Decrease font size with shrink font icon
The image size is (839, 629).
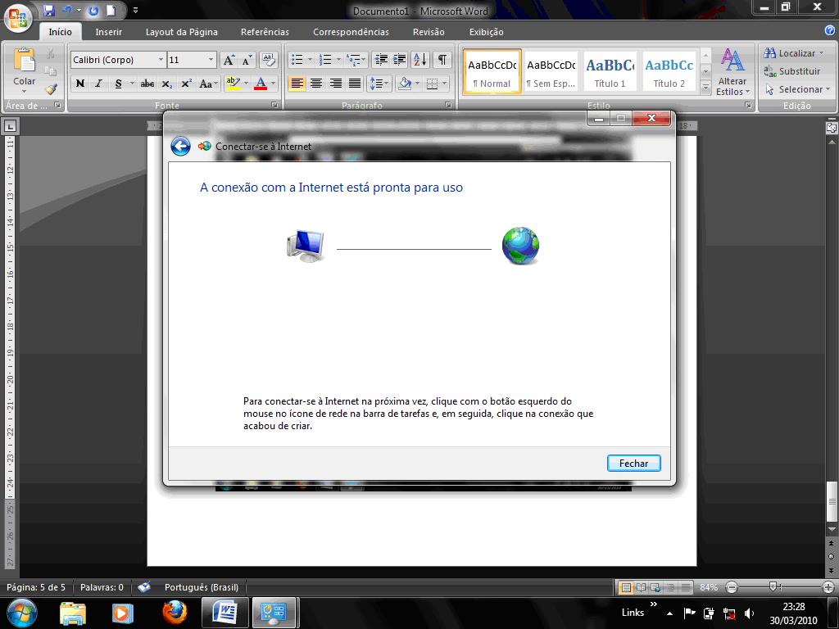click(246, 60)
